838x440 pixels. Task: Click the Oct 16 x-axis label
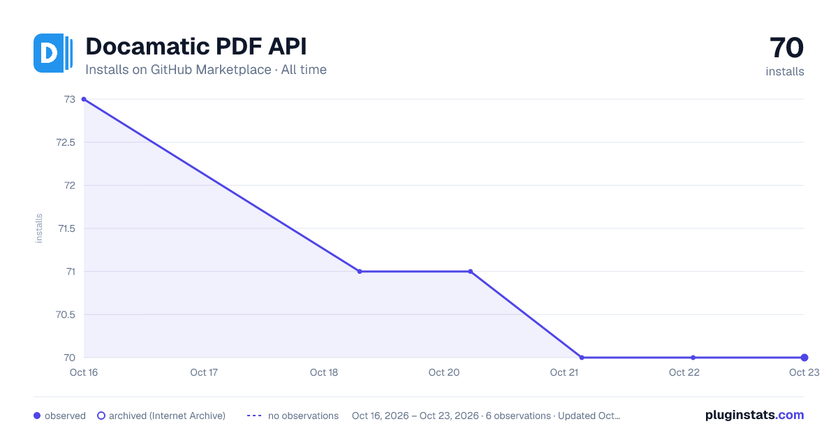point(83,372)
